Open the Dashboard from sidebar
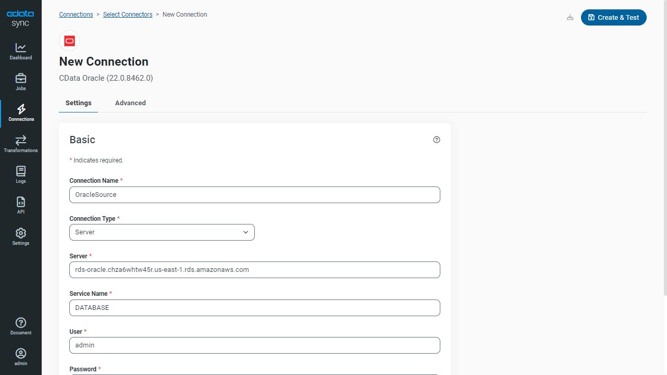Viewport: 667px width, 375px height. point(21,51)
